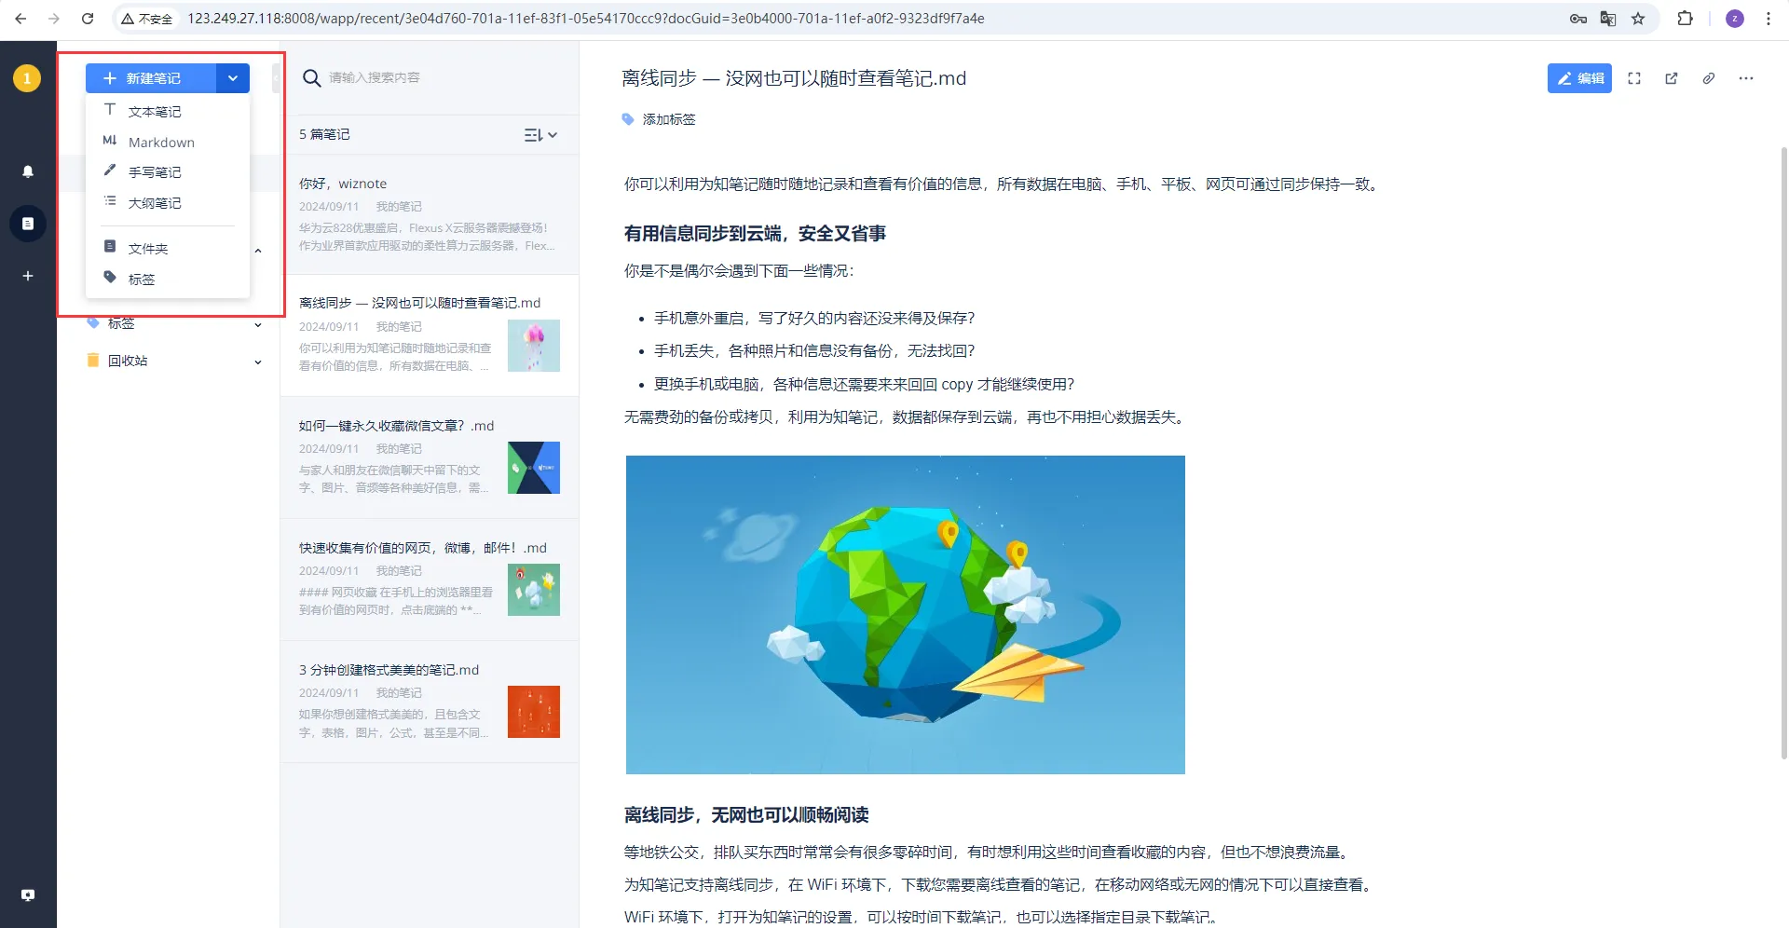Open note 如何一键永久收藏微信文章？.md

click(430, 457)
